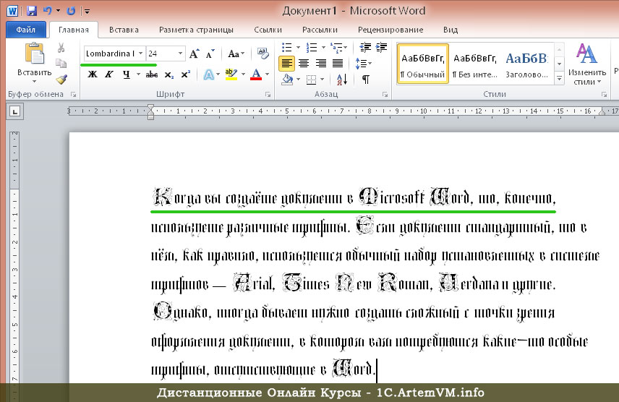Expand the font size dropdown showing 24
The height and width of the screenshot is (402, 619).
pyautogui.click(x=180, y=54)
